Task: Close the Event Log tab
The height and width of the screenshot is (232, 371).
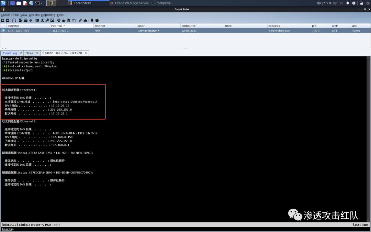Action: 21,53
